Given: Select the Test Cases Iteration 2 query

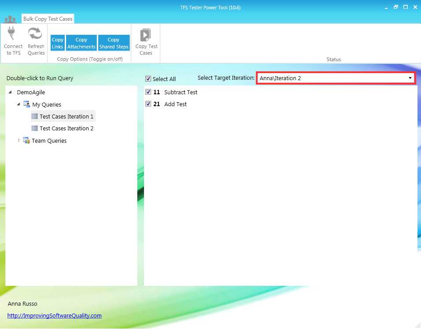Looking at the screenshot, I should pos(66,128).
